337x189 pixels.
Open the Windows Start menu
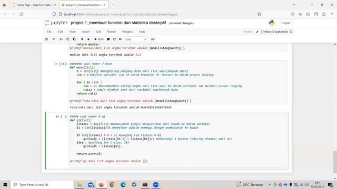[x=5, y=184]
